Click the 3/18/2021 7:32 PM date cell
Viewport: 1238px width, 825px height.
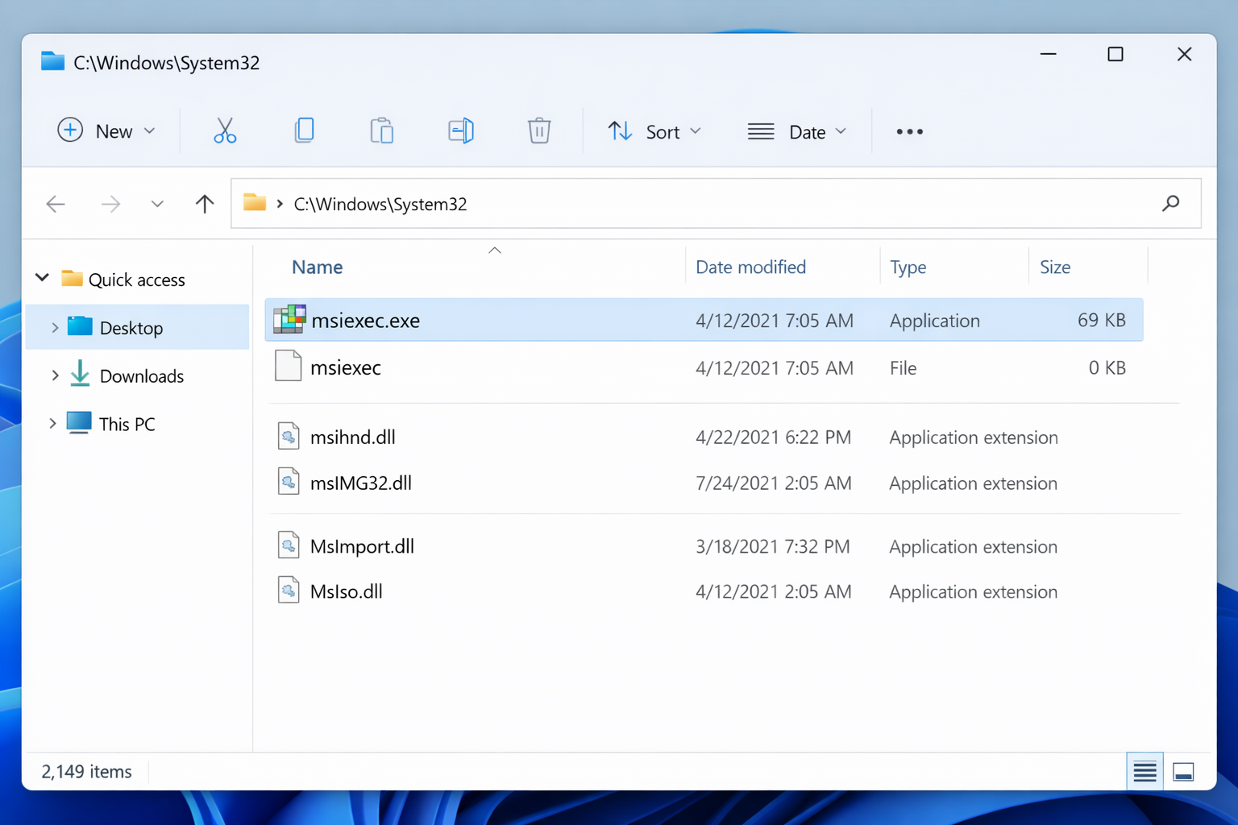772,547
